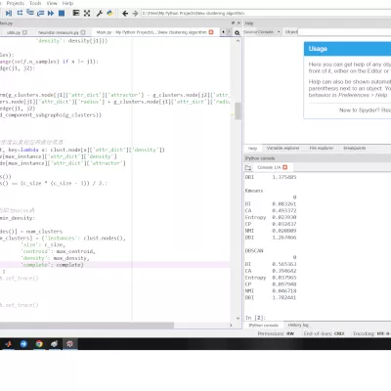Toggle fullscreen mode icon
Screen dimensions: 391x391
tap(87, 13)
